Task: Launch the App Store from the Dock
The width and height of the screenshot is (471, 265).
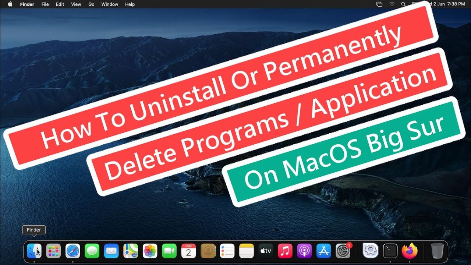Action: coord(324,251)
